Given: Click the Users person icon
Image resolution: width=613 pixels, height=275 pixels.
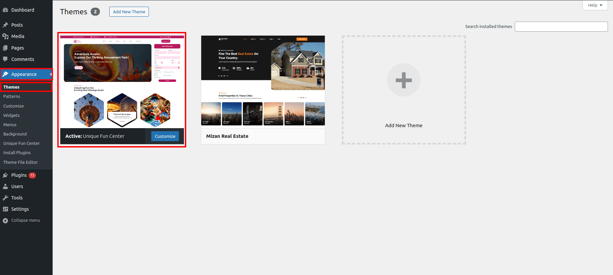Looking at the screenshot, I should (x=5, y=186).
